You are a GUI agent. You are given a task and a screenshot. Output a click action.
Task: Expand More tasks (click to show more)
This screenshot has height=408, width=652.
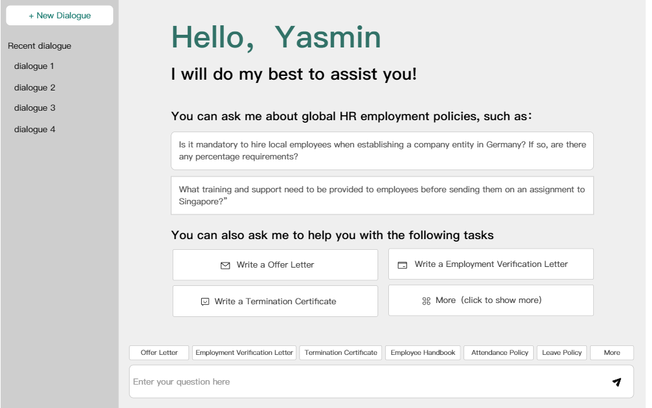pyautogui.click(x=491, y=300)
